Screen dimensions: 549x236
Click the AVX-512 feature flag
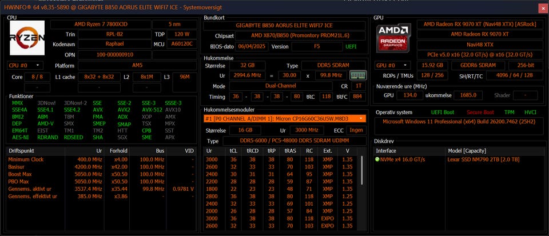pyautogui.click(x=152, y=110)
